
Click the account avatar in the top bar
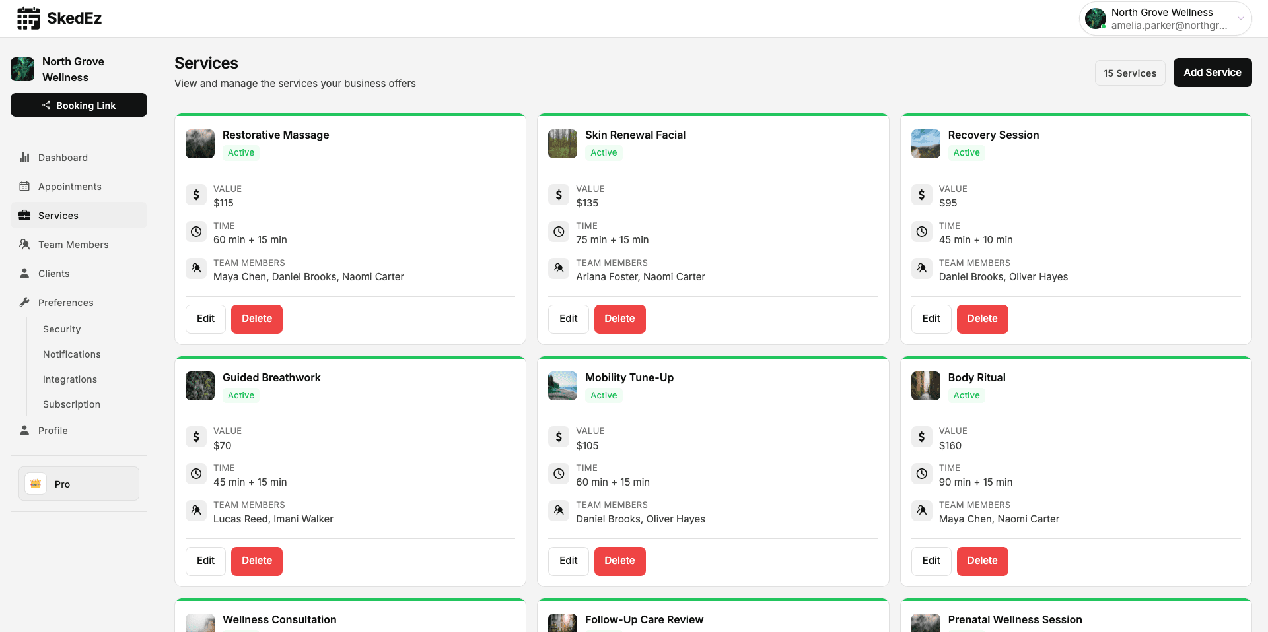coord(1096,18)
